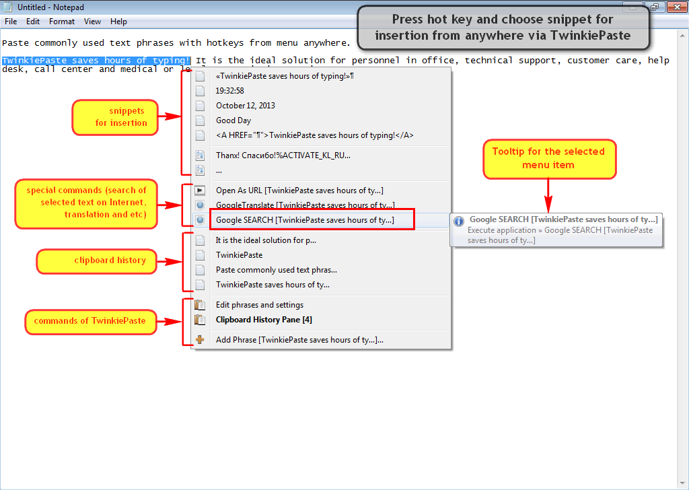Insert the Good Day snippet
The height and width of the screenshot is (490, 689).
point(322,120)
